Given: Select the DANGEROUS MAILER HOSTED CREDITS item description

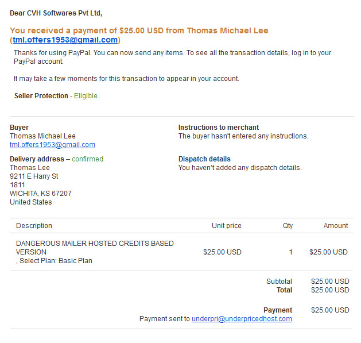Looking at the screenshot, I should pyautogui.click(x=95, y=248).
